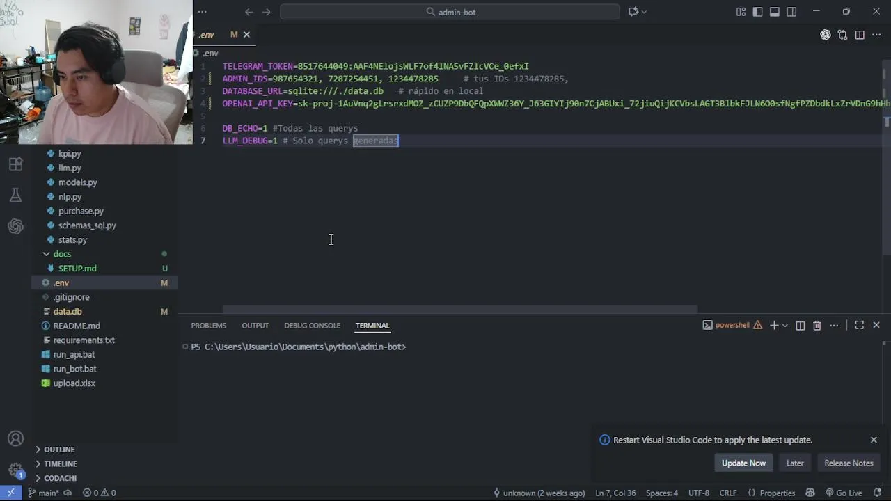Click Update Now in the notification

coord(743,463)
